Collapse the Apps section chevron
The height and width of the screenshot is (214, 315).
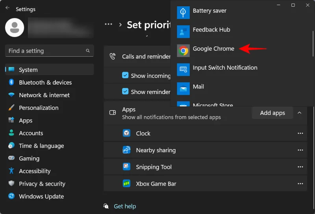click(299, 113)
